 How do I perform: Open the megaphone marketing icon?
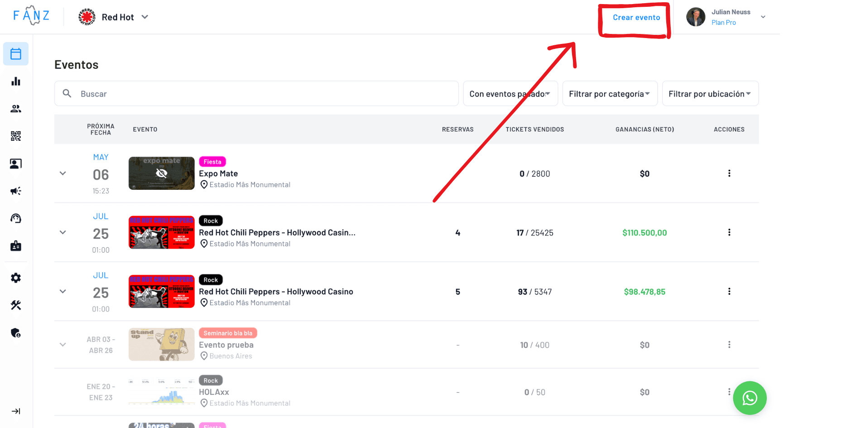[x=16, y=191]
